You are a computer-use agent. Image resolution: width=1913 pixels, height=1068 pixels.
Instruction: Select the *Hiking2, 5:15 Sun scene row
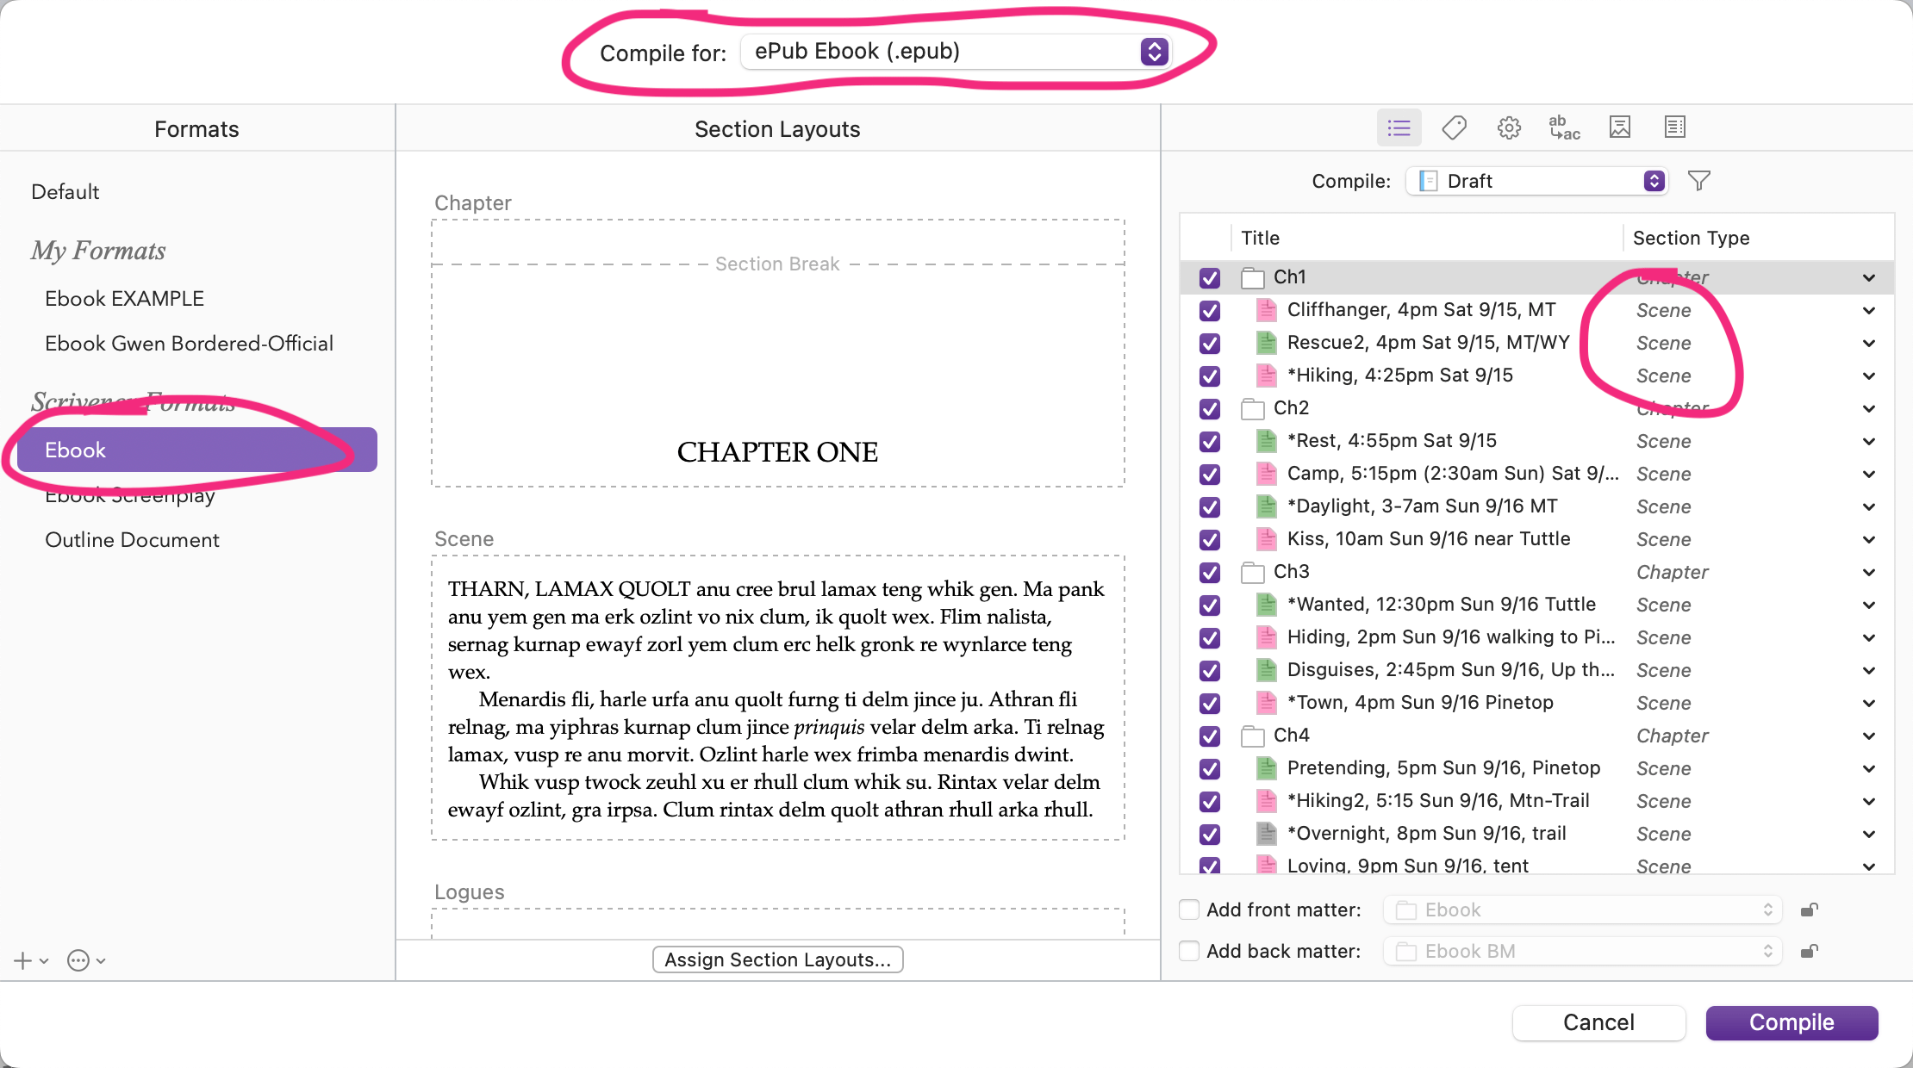pos(1536,801)
